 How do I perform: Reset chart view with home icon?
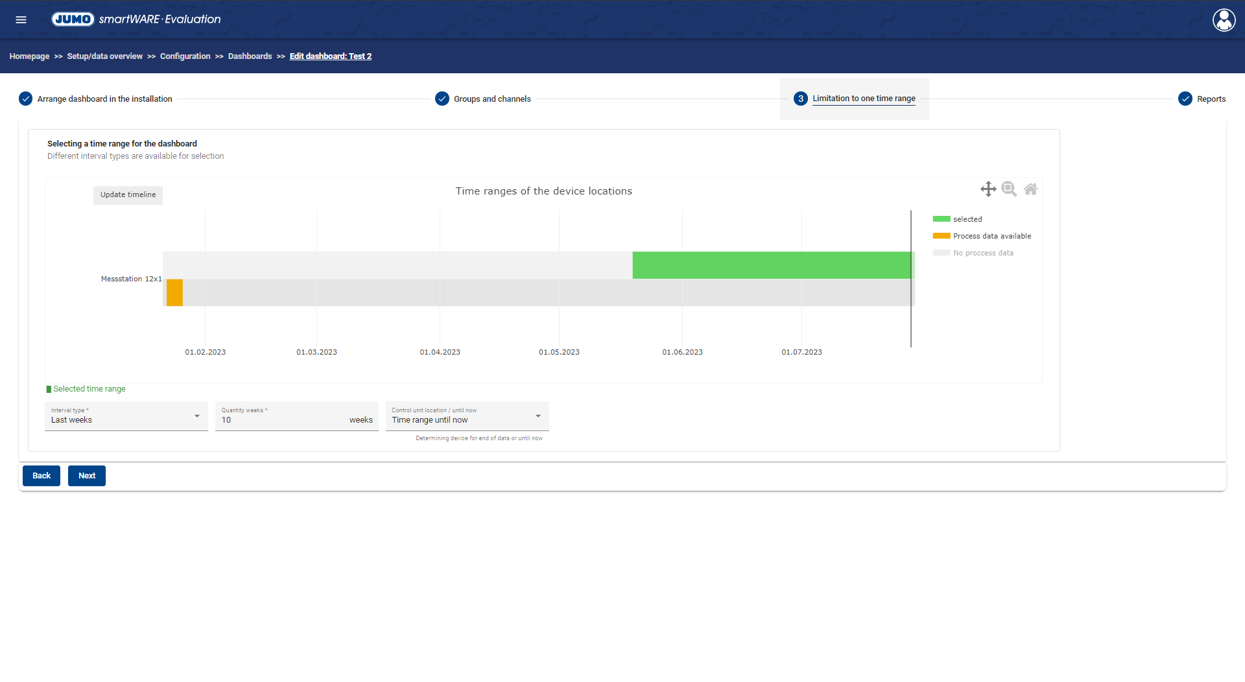click(1030, 189)
